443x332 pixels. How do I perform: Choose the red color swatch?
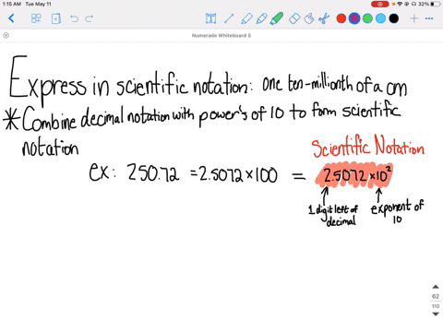pos(341,18)
